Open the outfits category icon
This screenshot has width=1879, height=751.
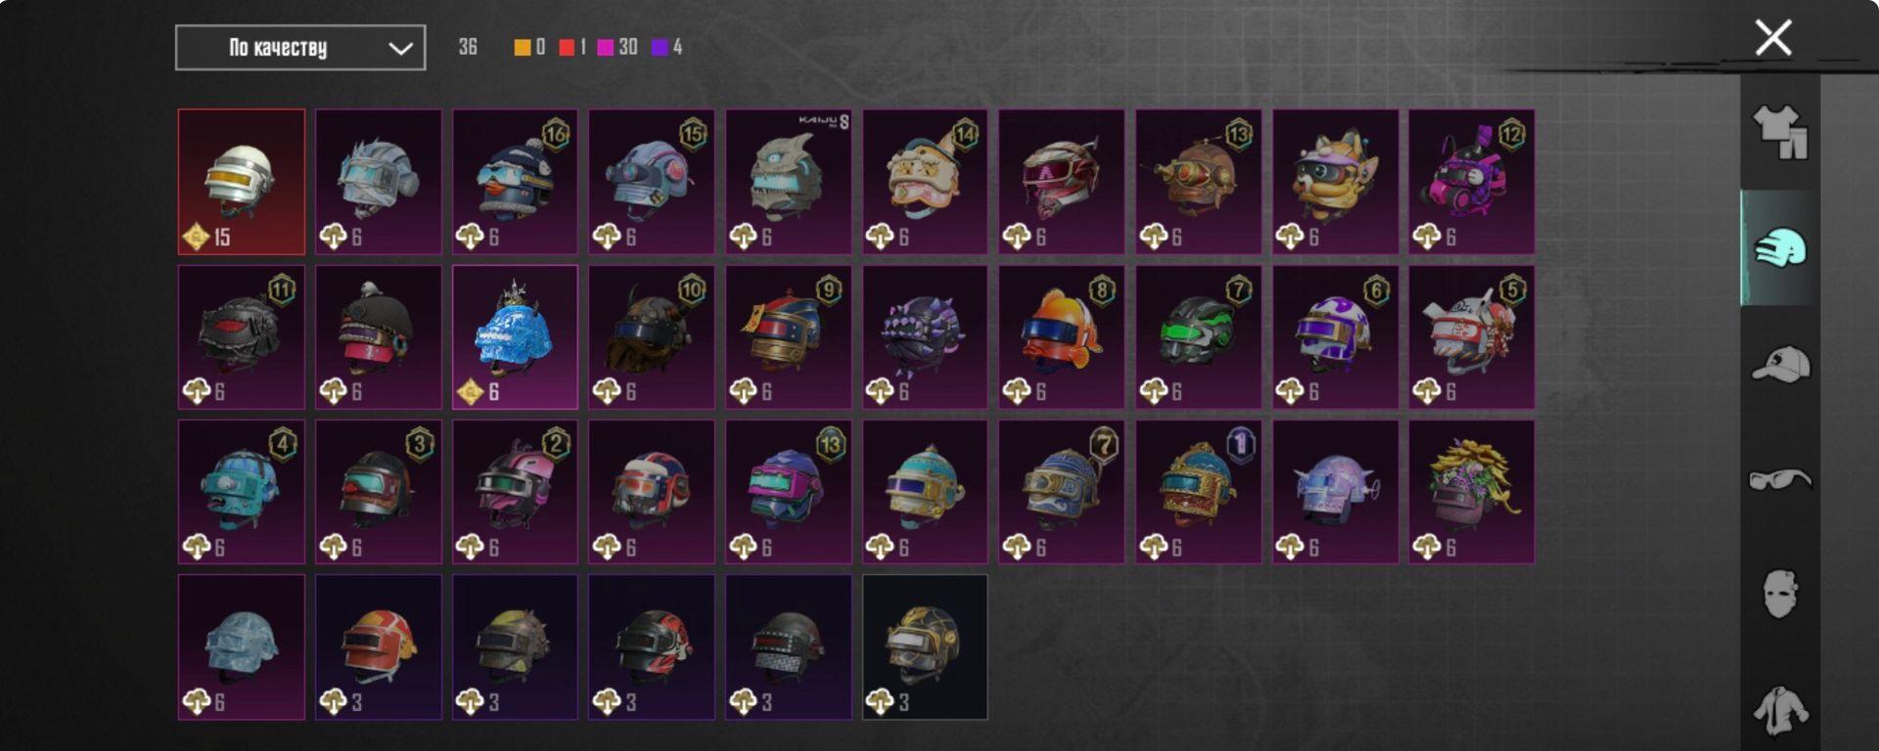pyautogui.click(x=1780, y=133)
